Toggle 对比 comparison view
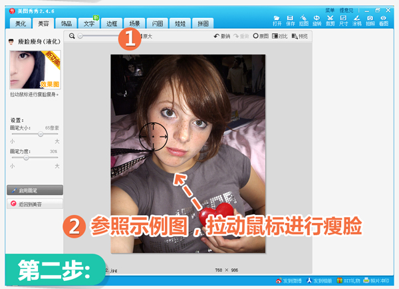 pyautogui.click(x=280, y=36)
